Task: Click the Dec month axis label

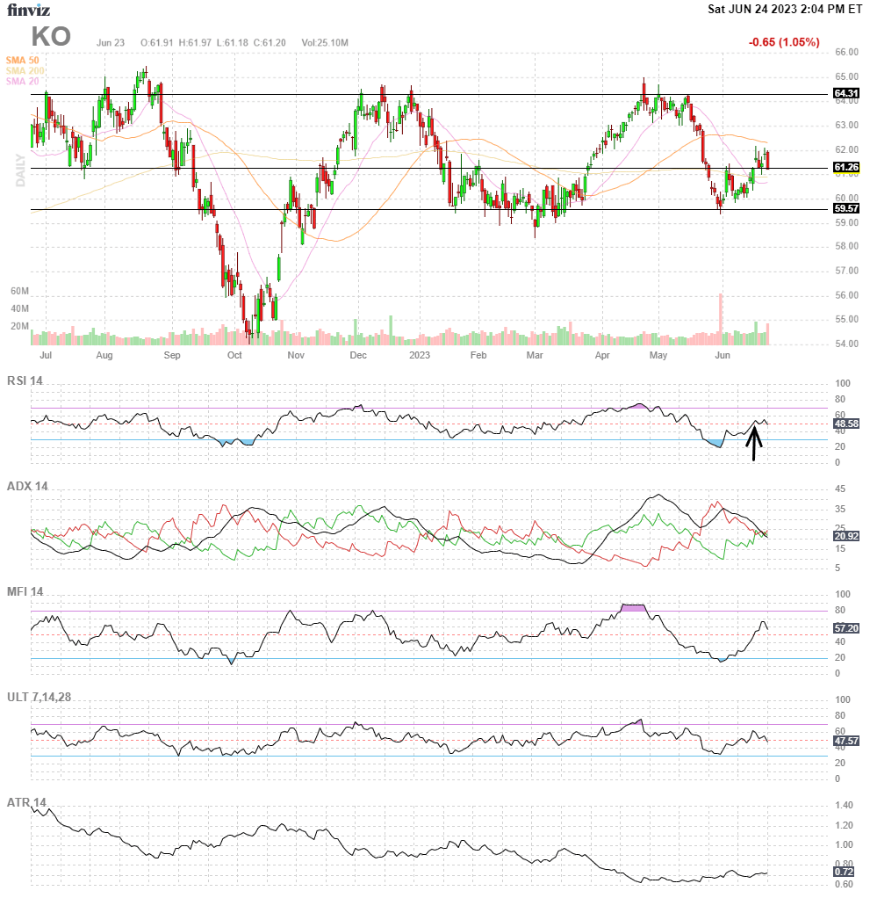Action: pos(357,355)
